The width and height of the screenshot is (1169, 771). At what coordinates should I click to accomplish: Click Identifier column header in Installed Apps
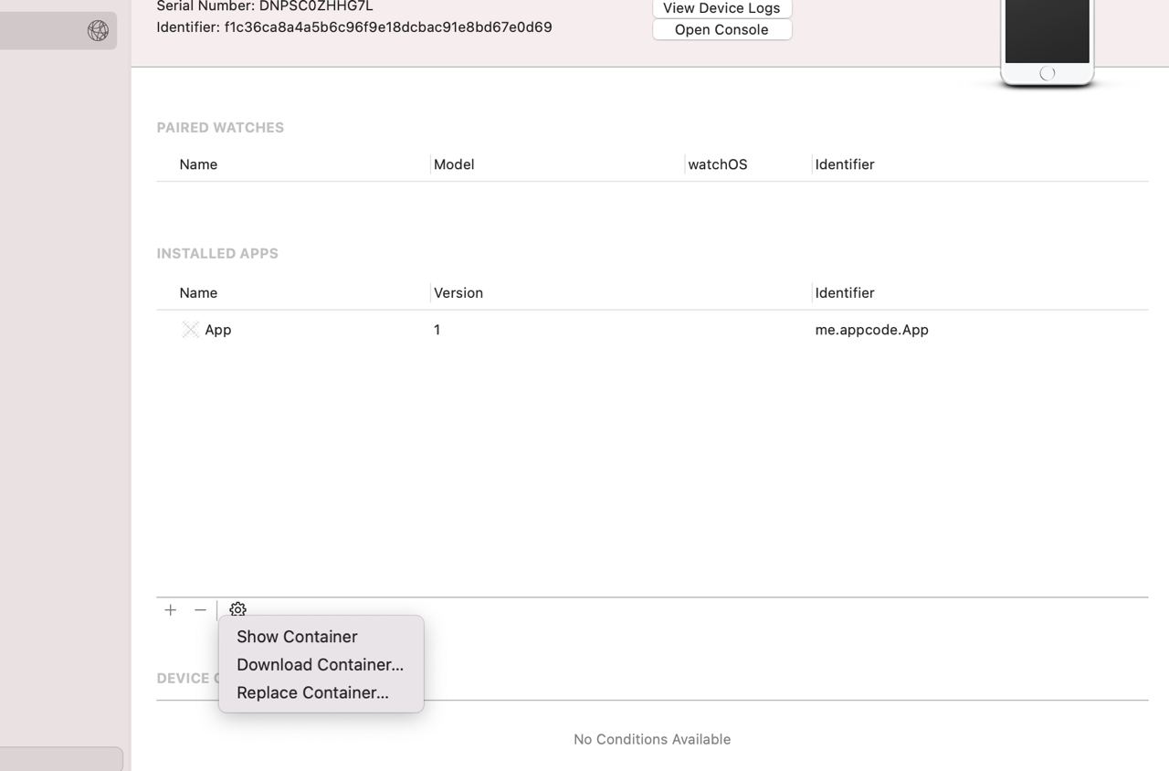845,293
